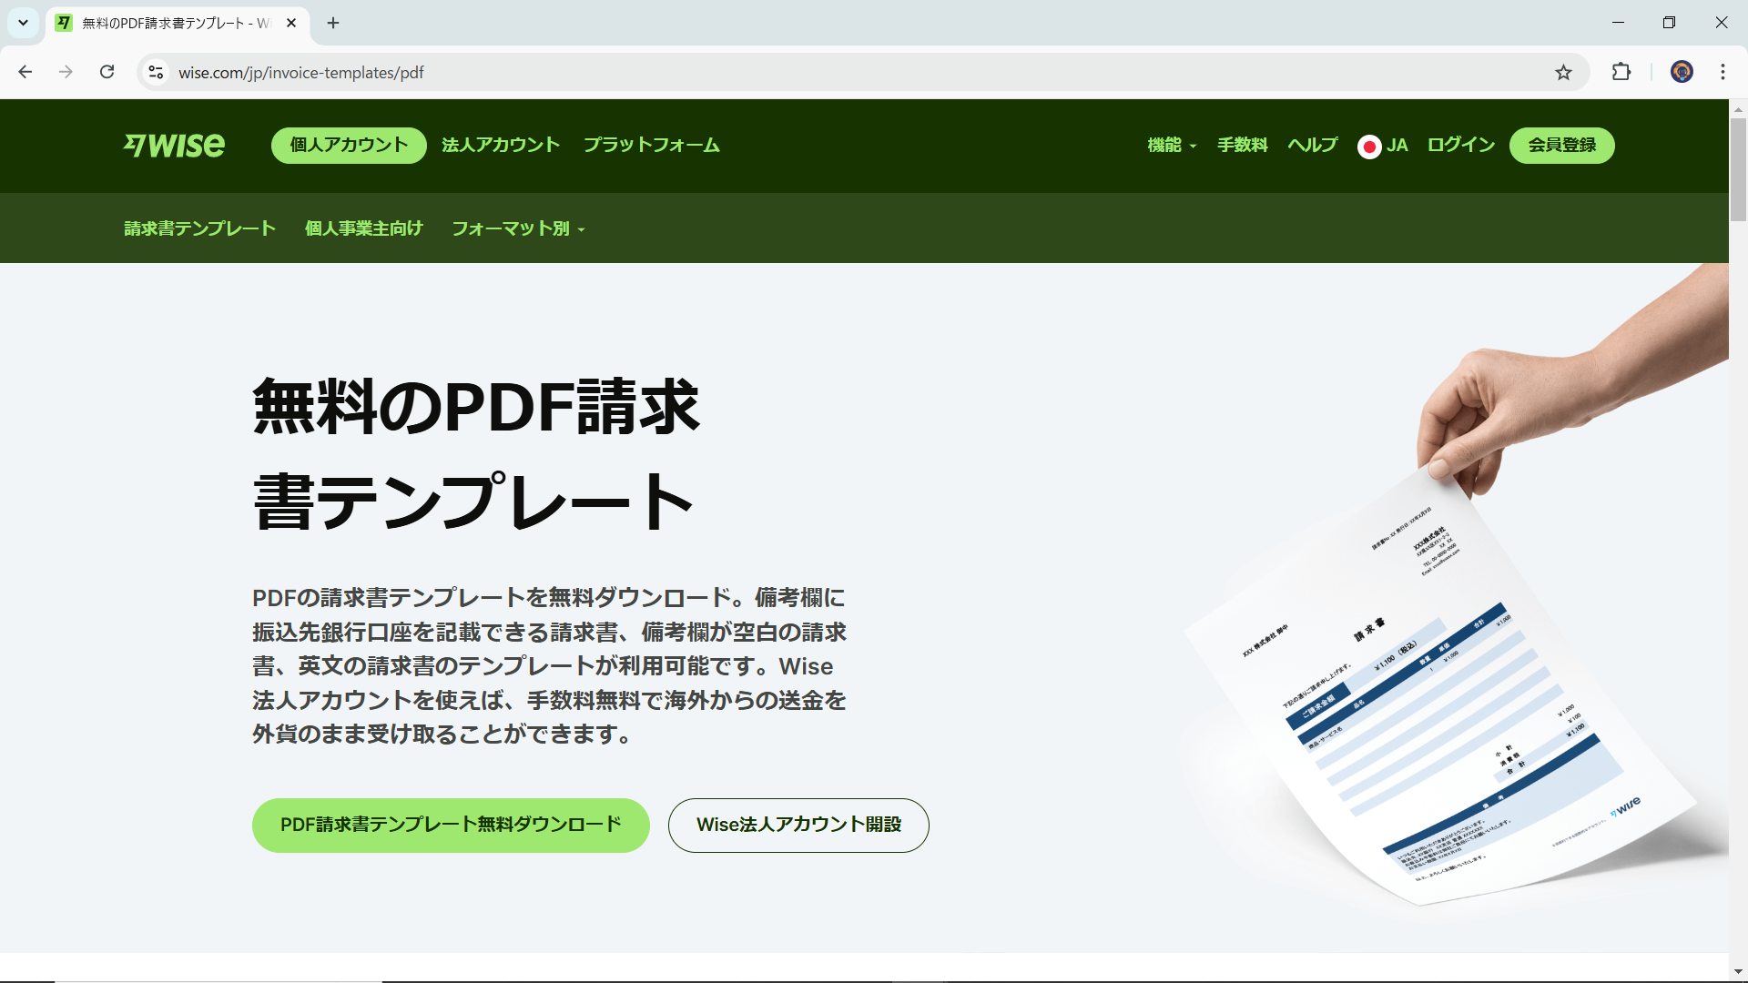
Task: Open the 手数料 page
Action: [x=1243, y=146]
